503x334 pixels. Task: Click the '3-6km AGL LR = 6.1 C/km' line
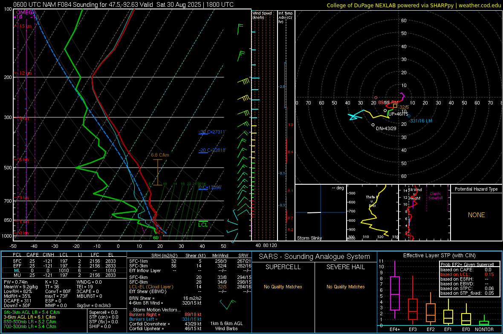[x=29, y=317]
